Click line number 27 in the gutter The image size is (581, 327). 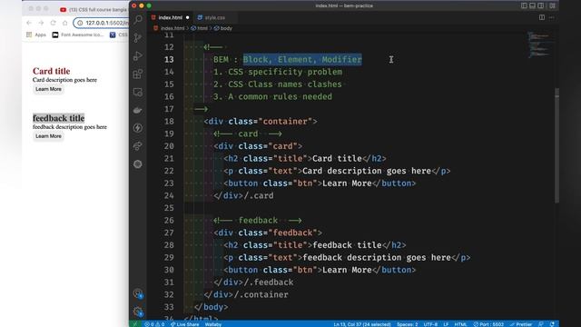(169, 233)
